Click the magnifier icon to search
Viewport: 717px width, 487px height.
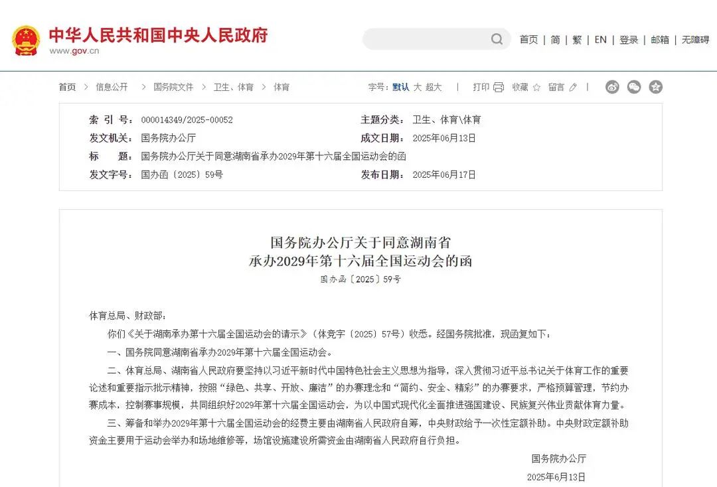pos(496,39)
